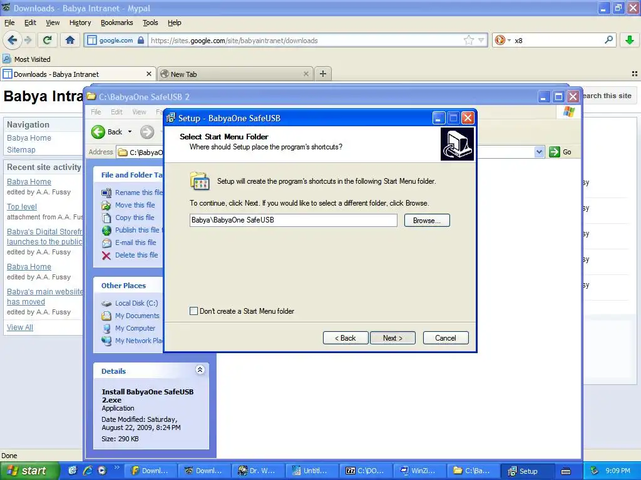Click browser search box field
This screenshot has width=641, height=480.
click(558, 41)
